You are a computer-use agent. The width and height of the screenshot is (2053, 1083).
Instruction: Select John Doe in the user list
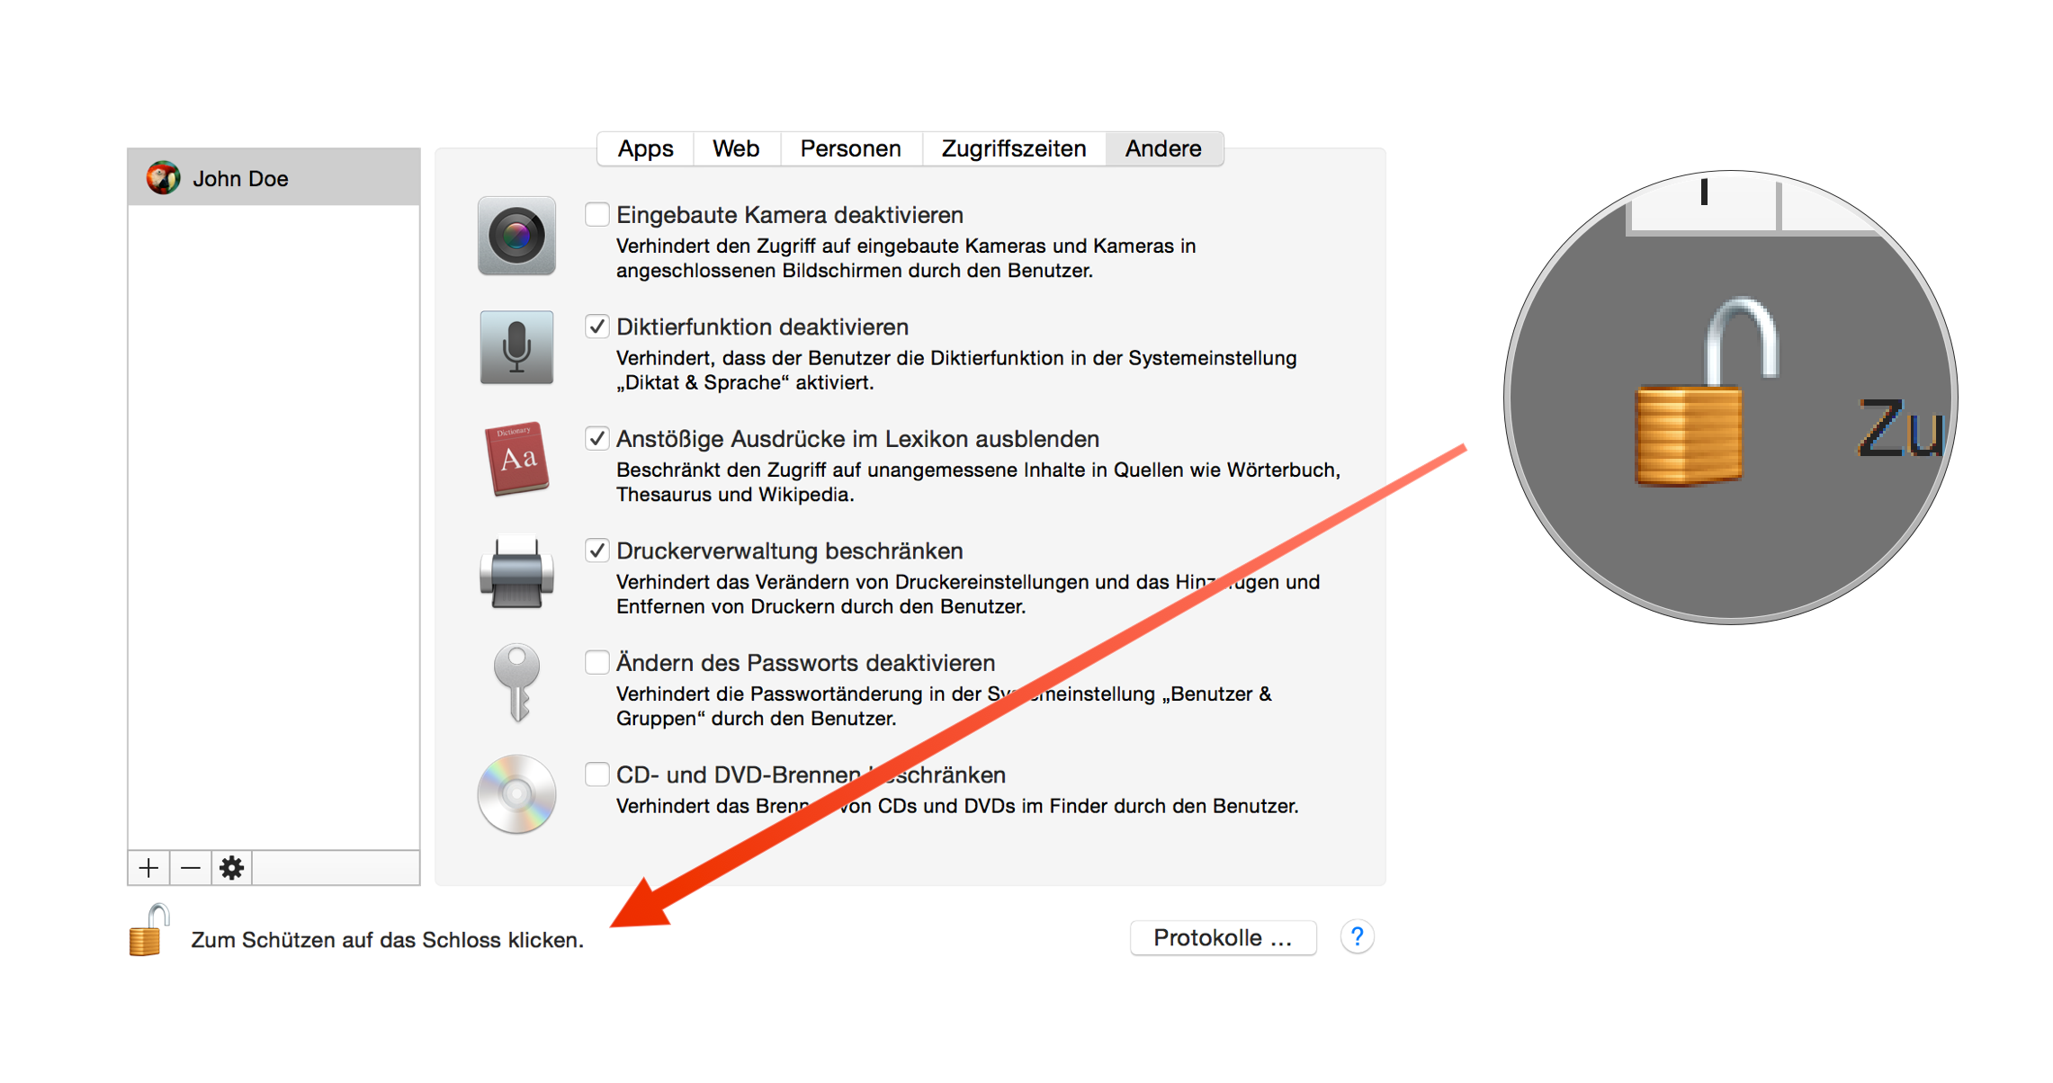[270, 177]
